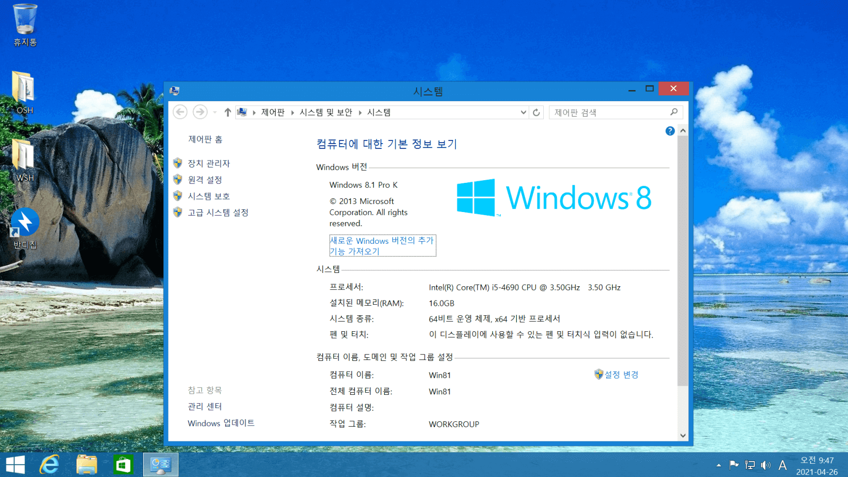Open 새로운 Windows 버전의 추가 기능 가져오기 link
This screenshot has width=848, height=477.
point(382,246)
